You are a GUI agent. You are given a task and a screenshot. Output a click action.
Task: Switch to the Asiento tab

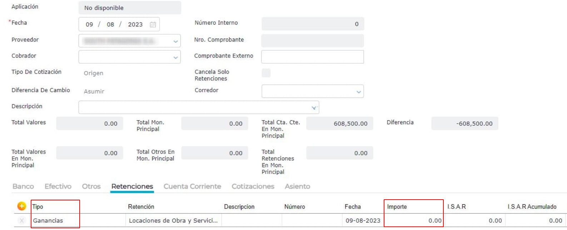(297, 186)
